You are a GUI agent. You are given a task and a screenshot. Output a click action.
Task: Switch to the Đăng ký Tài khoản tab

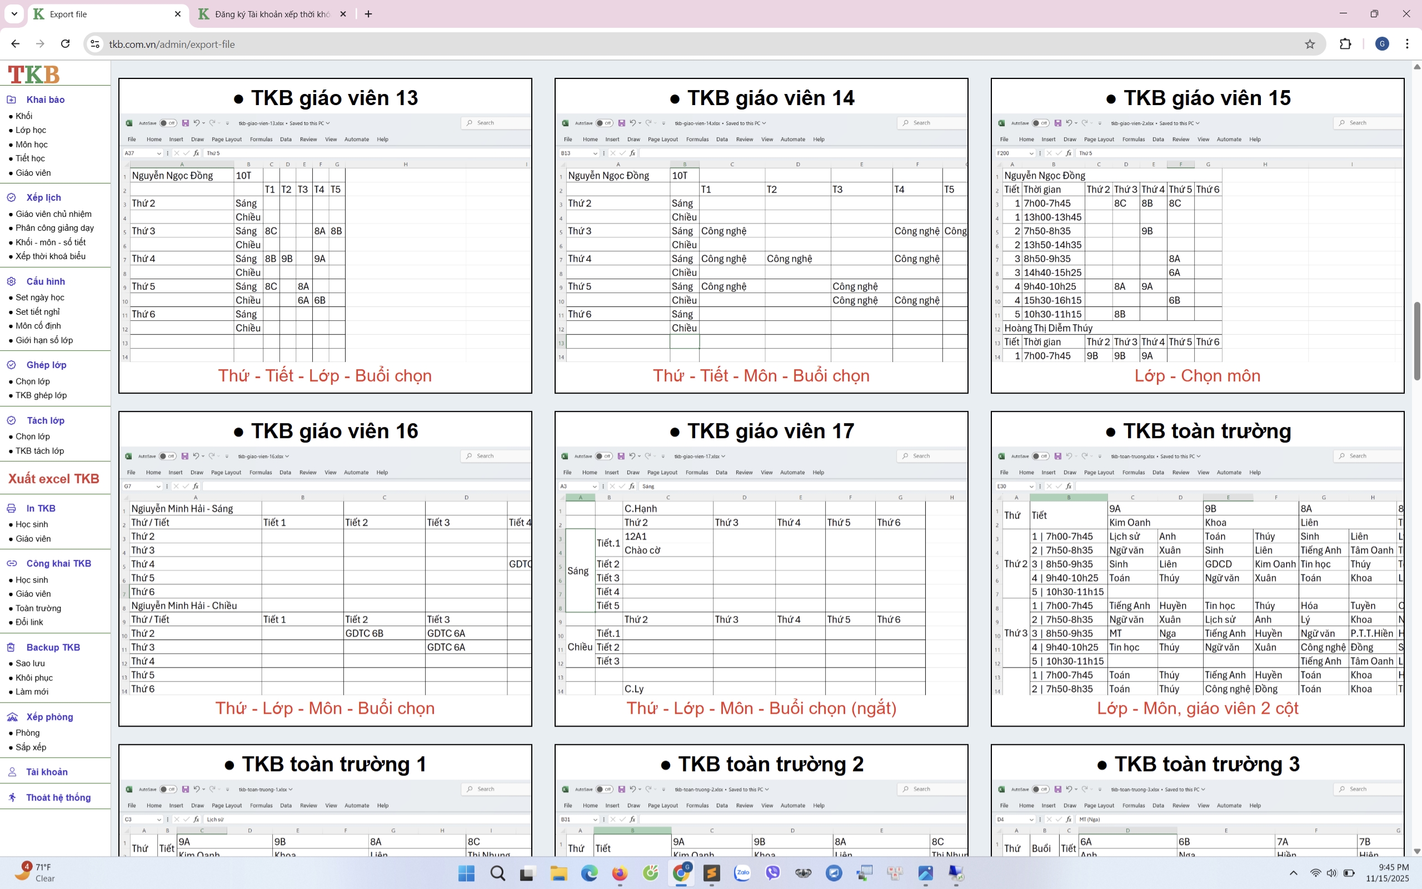[273, 14]
